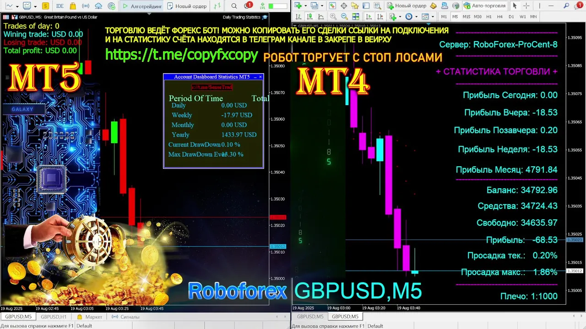Click the dollar sign icon in MT5 toolbar
The width and height of the screenshot is (586, 329).
45,6
